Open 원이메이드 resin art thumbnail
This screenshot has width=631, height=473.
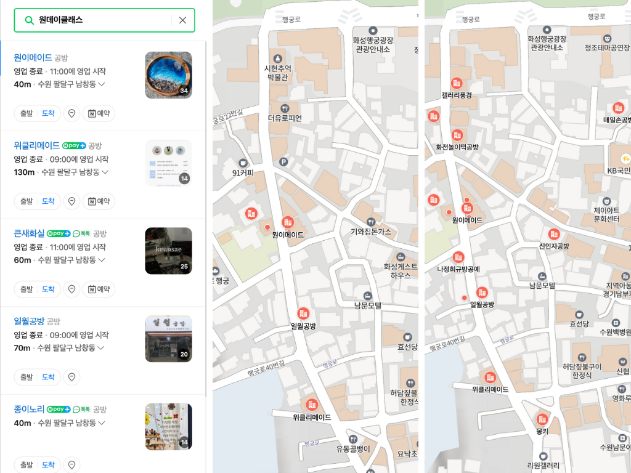tap(168, 75)
